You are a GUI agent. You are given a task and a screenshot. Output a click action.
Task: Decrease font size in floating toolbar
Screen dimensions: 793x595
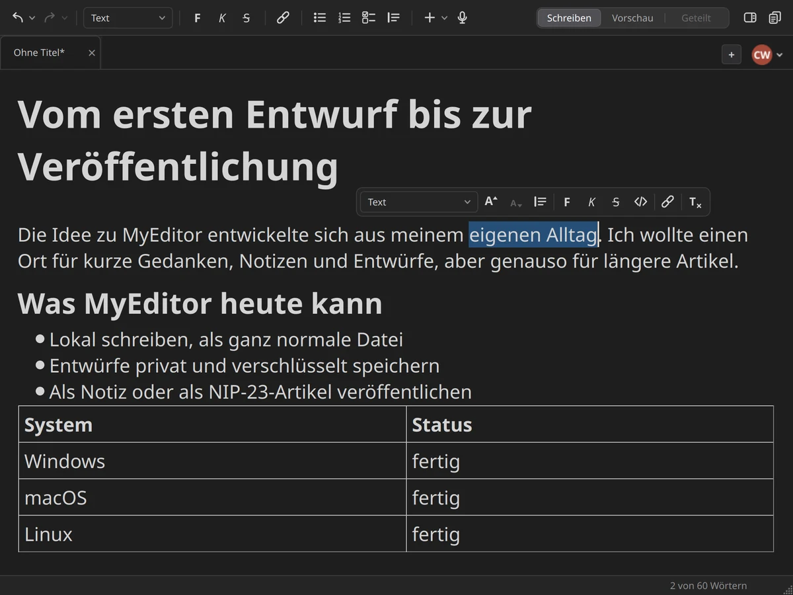(x=516, y=202)
